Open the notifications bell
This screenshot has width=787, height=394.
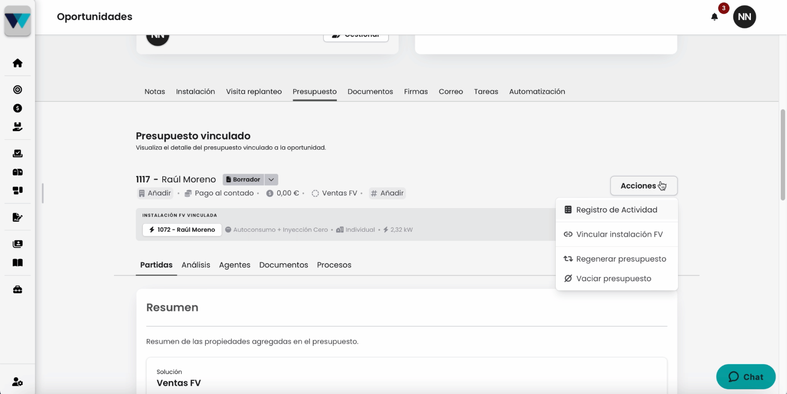pos(714,17)
